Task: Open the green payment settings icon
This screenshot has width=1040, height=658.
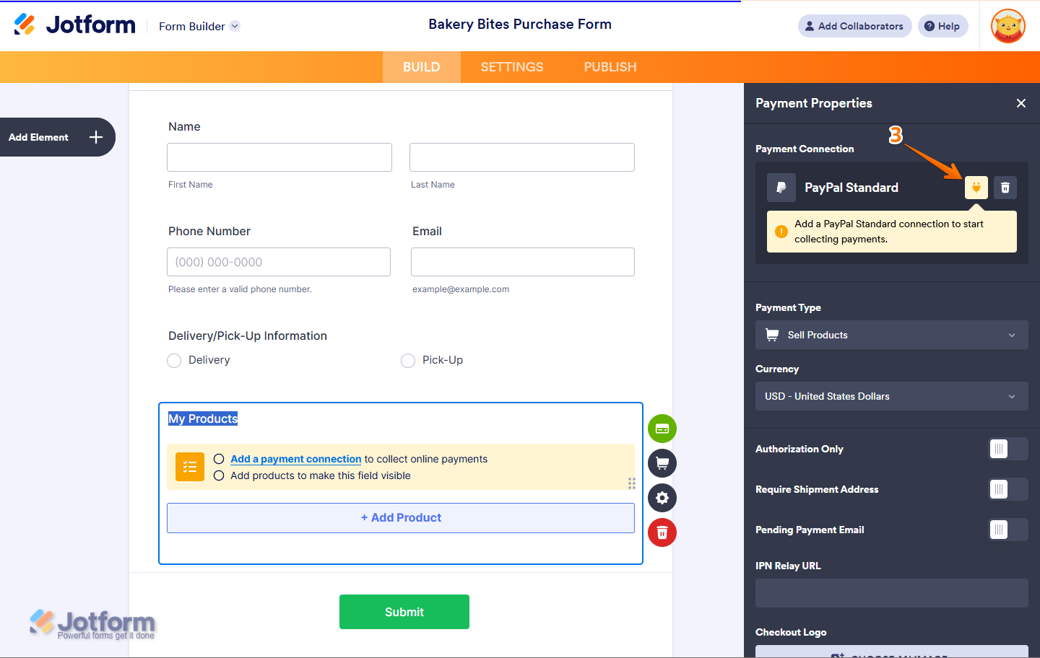Action: (x=662, y=429)
